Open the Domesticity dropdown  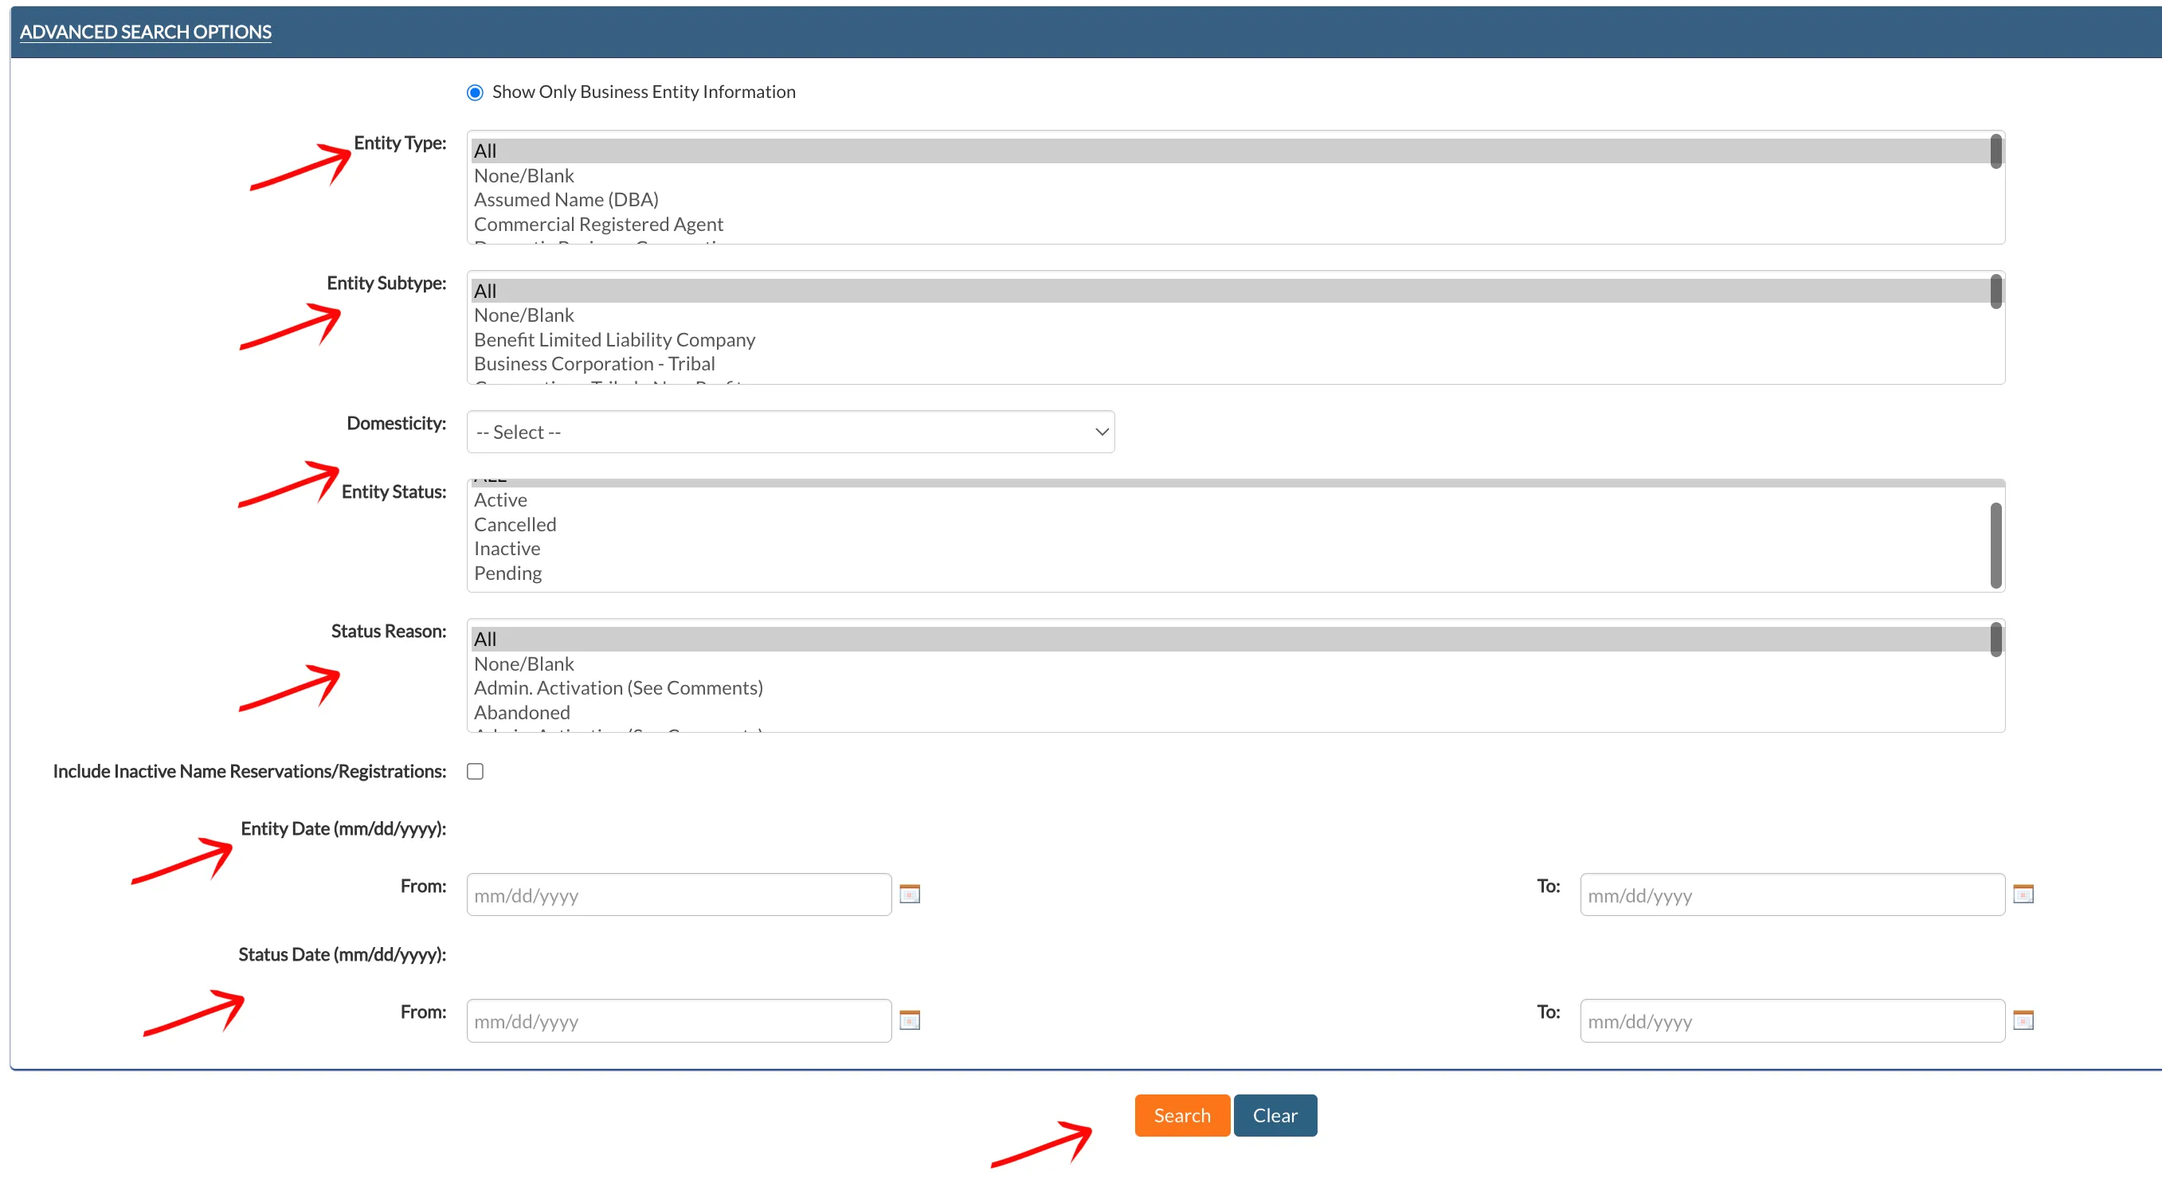[790, 432]
